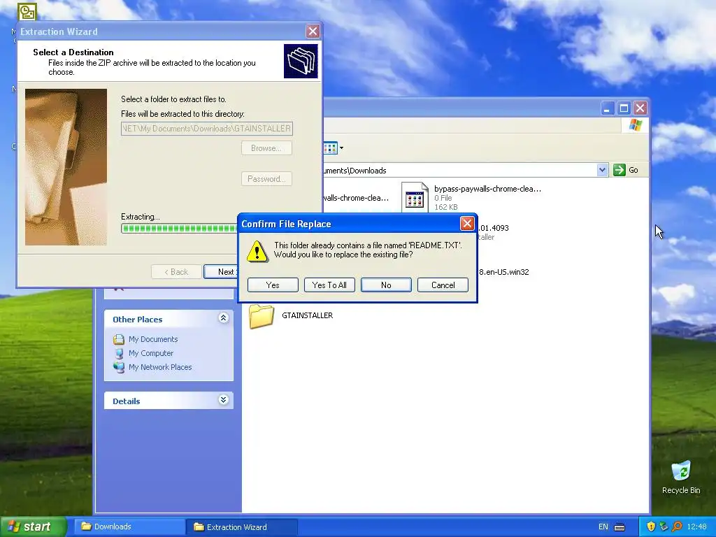This screenshot has width=716, height=537.
Task: Open the Start menu
Action: click(x=33, y=527)
